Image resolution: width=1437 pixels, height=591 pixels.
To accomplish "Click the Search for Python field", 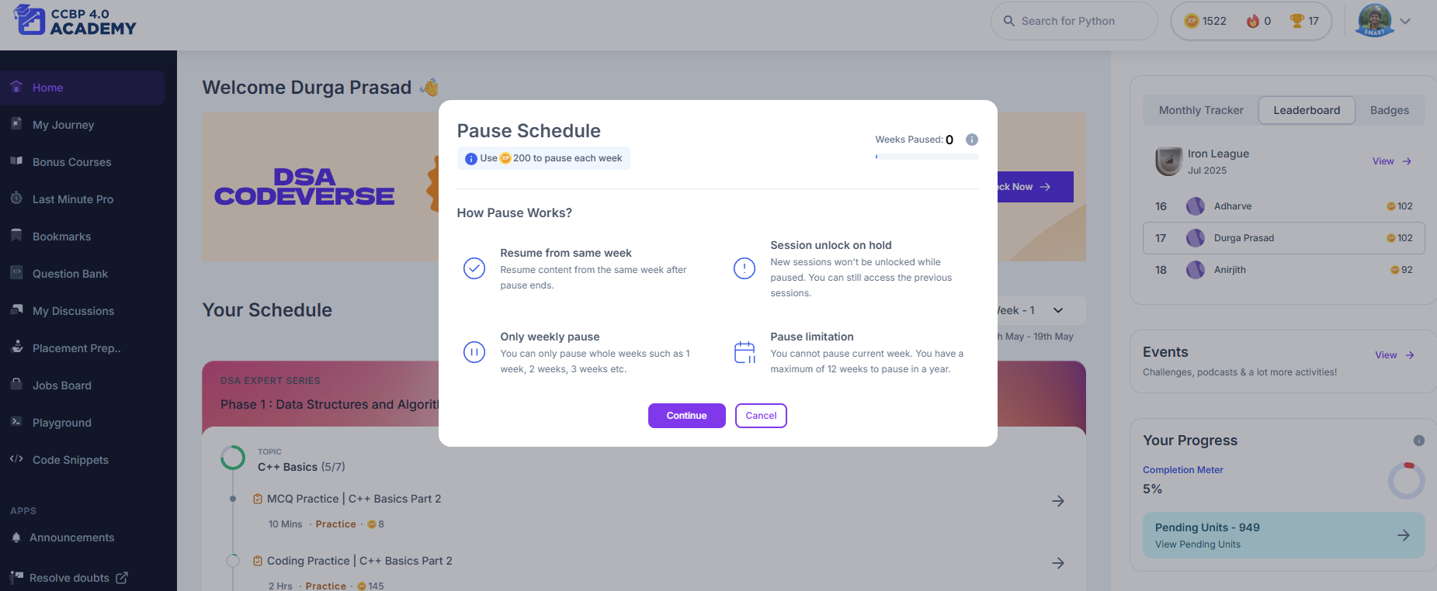I will pos(1074,21).
